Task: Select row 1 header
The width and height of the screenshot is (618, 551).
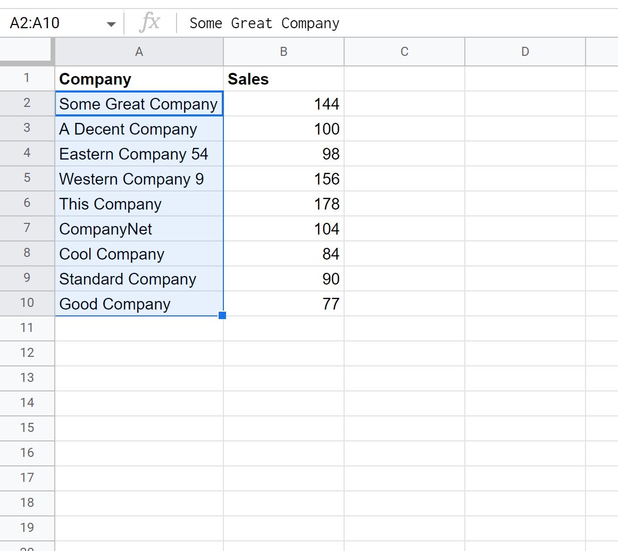Action: (27, 78)
